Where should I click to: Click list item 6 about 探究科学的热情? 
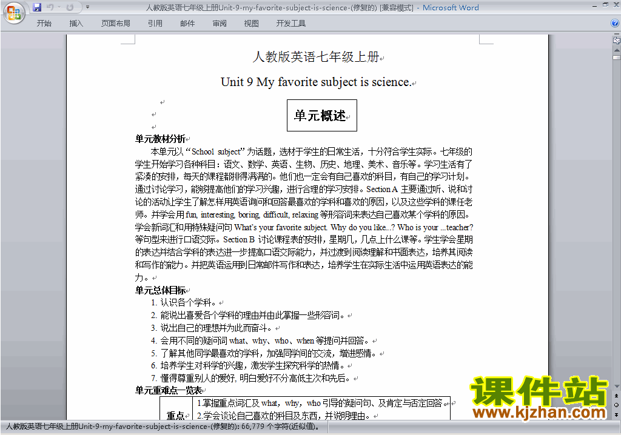[248, 365]
